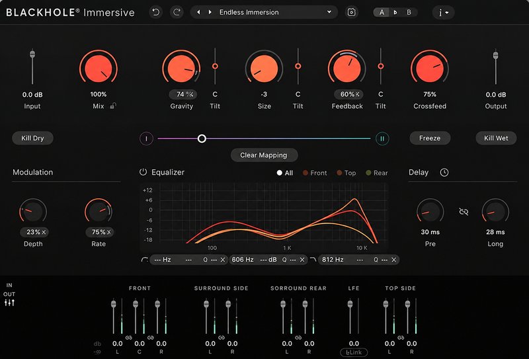The width and height of the screenshot is (529, 359).
Task: Click the Freeze button
Action: [x=430, y=138]
